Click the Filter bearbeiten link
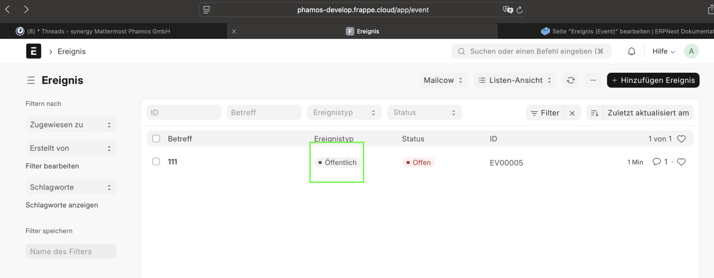This screenshot has width=714, height=278. (x=52, y=166)
